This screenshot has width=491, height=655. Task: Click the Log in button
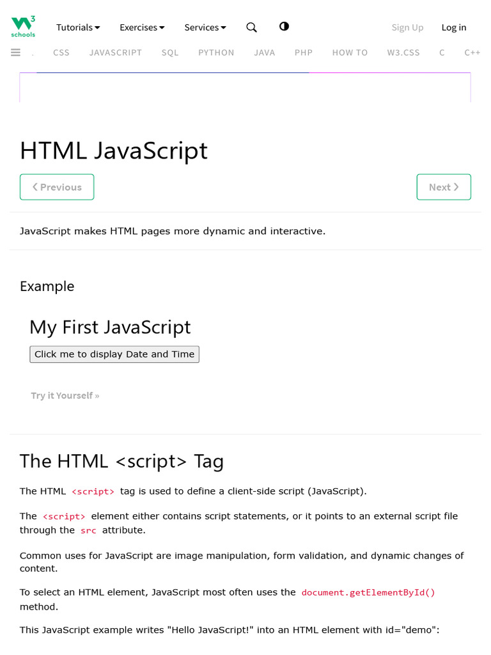pos(454,28)
